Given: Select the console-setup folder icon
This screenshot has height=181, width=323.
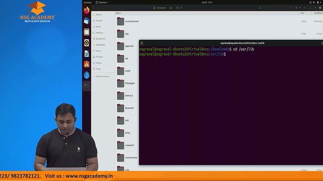Looking at the screenshot, I should click(x=121, y=157).
